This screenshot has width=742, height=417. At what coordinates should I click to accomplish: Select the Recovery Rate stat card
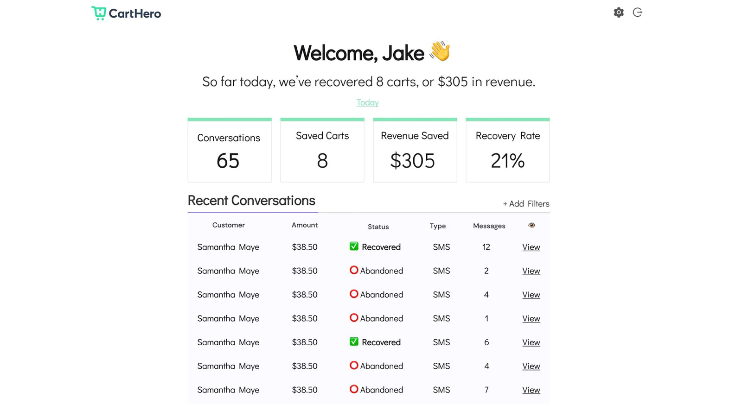[x=507, y=150]
